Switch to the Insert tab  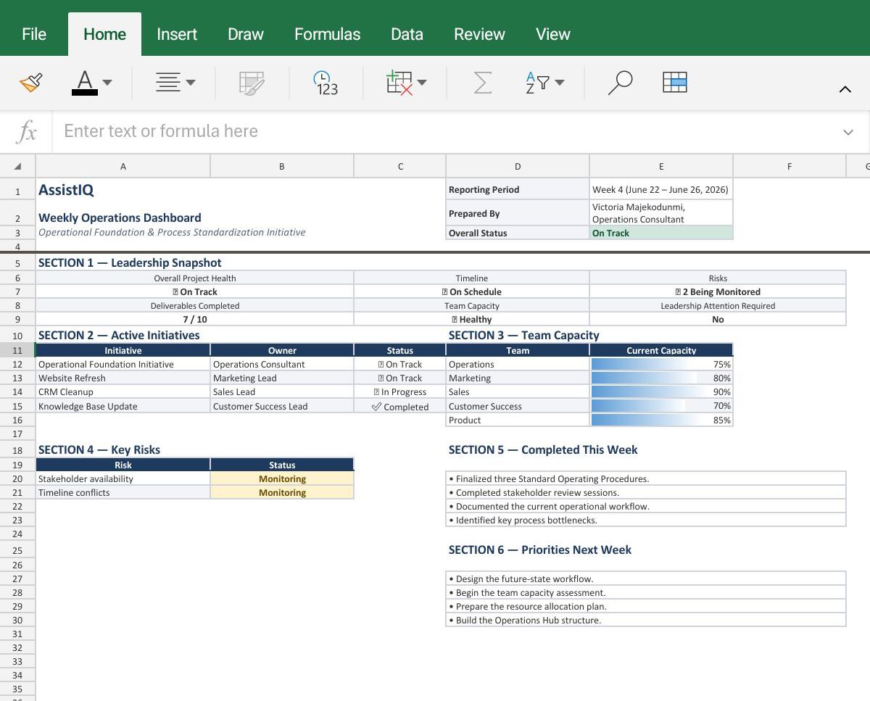pyautogui.click(x=177, y=34)
